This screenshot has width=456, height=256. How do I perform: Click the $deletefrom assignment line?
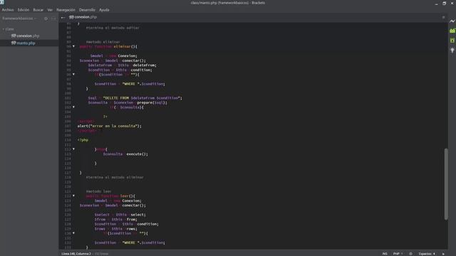pos(122,65)
